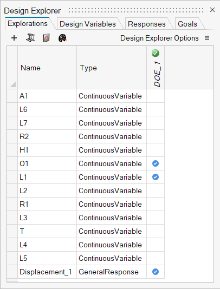
Task: Toggle the O1 checkmark in DOE_1 column
Action: 156,163
